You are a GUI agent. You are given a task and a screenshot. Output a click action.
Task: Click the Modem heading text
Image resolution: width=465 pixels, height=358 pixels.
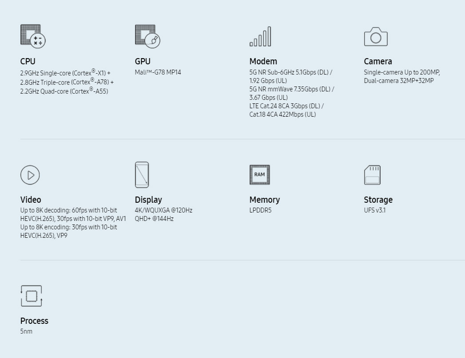pos(263,61)
